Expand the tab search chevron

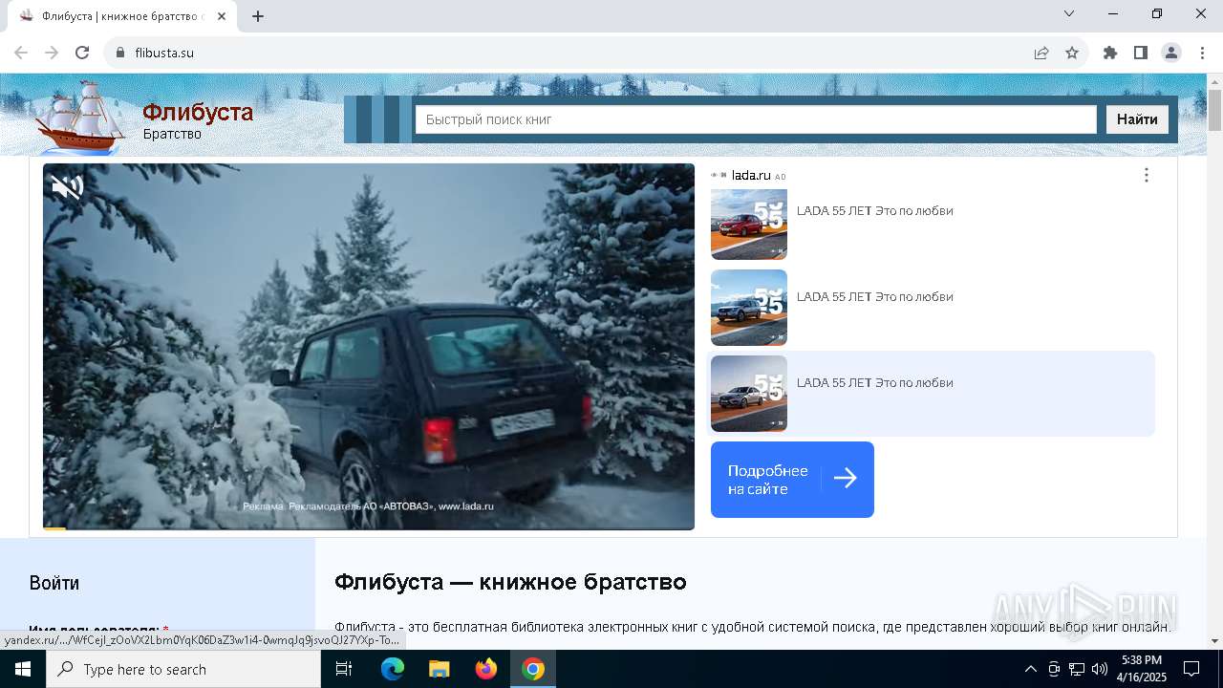1069,13
